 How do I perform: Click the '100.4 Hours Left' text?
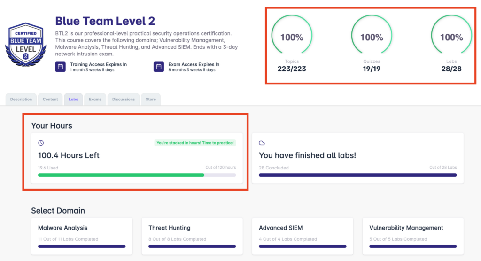(69, 155)
